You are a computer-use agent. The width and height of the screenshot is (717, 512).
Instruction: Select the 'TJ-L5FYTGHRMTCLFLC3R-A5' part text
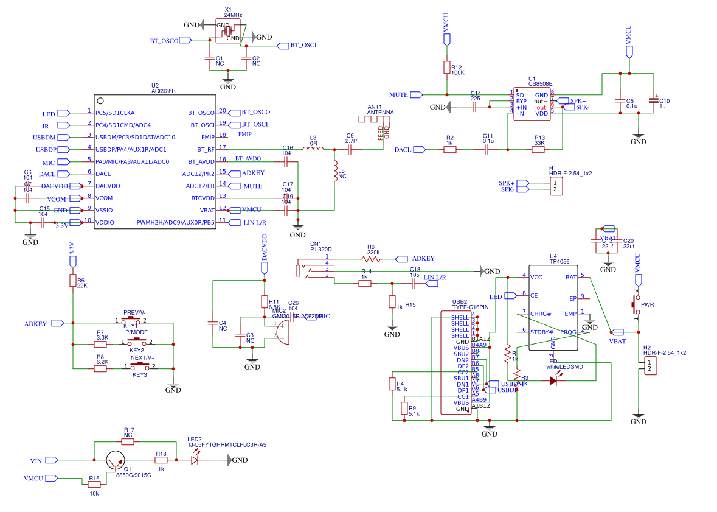227,444
